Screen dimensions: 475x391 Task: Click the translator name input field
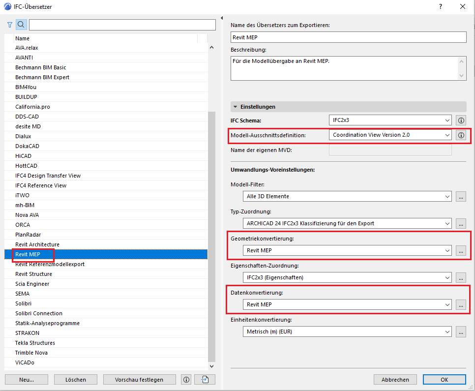(x=348, y=37)
